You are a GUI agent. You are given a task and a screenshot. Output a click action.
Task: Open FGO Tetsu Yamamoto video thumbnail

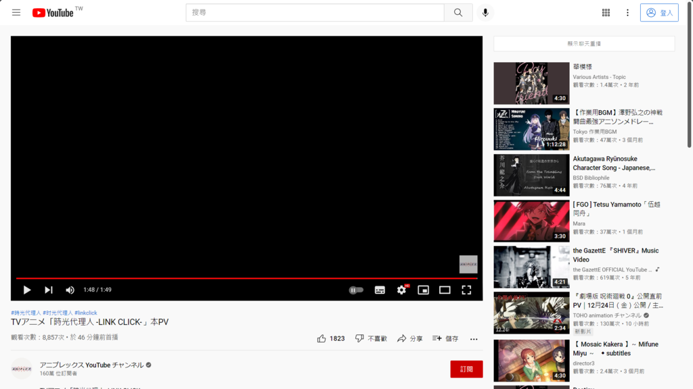(x=532, y=221)
